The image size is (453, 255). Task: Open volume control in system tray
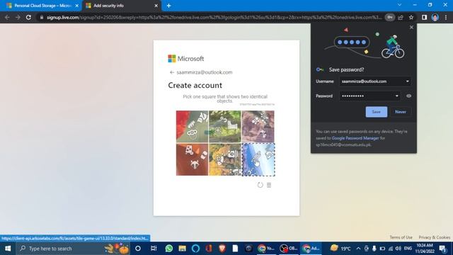[x=398, y=249]
